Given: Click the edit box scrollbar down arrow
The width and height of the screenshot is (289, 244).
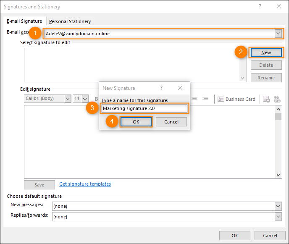Looking at the screenshot, I should (x=278, y=175).
